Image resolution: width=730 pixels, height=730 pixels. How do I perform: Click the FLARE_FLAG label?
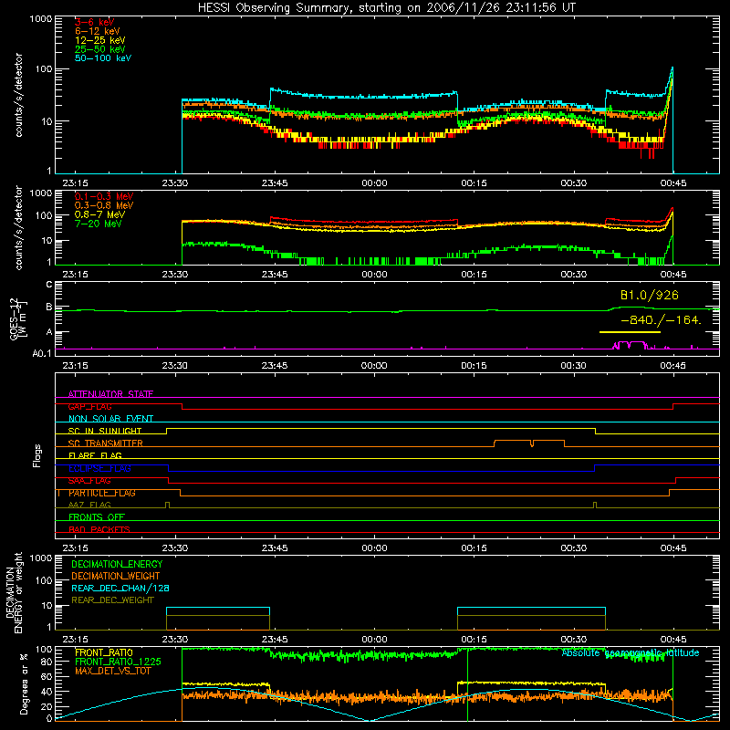(95, 455)
